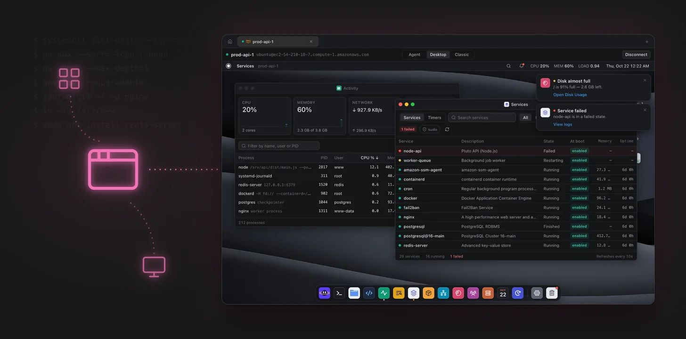
Task: Switch to Desktop mode
Action: point(438,55)
